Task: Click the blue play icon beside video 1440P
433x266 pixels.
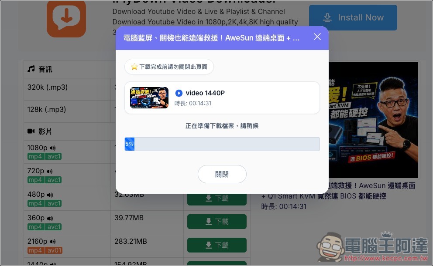Action: tap(179, 93)
